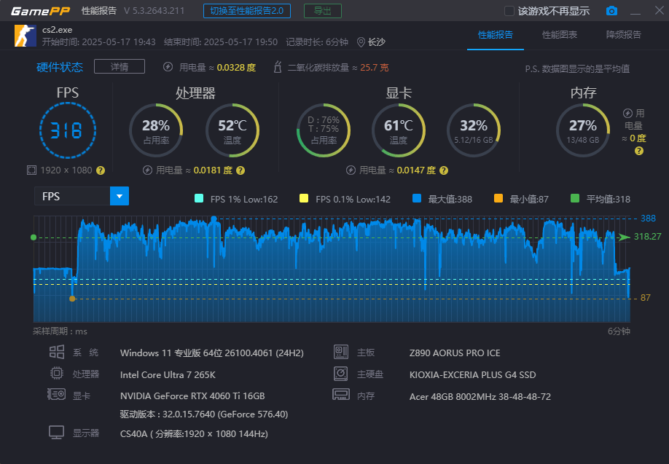Image resolution: width=669 pixels, height=464 pixels.
Task: Click the graphics card icon beside 显卡
Action: pos(56,395)
